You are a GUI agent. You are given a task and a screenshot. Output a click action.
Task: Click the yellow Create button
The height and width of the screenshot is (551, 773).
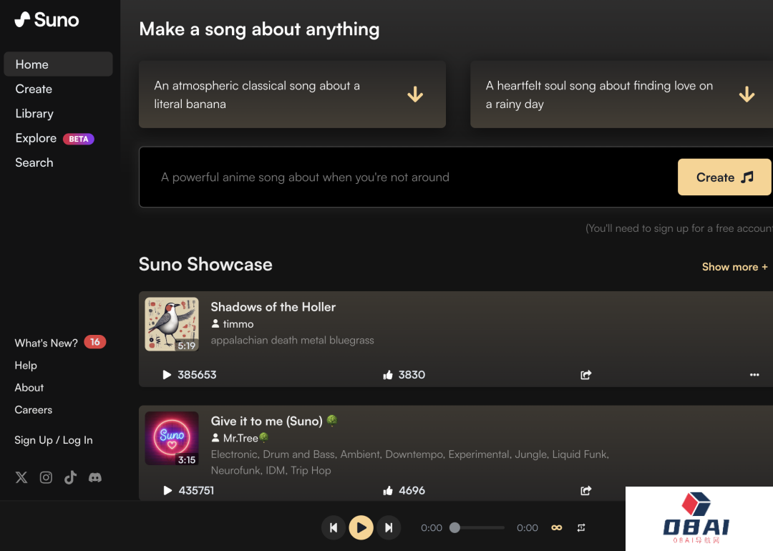pyautogui.click(x=724, y=177)
